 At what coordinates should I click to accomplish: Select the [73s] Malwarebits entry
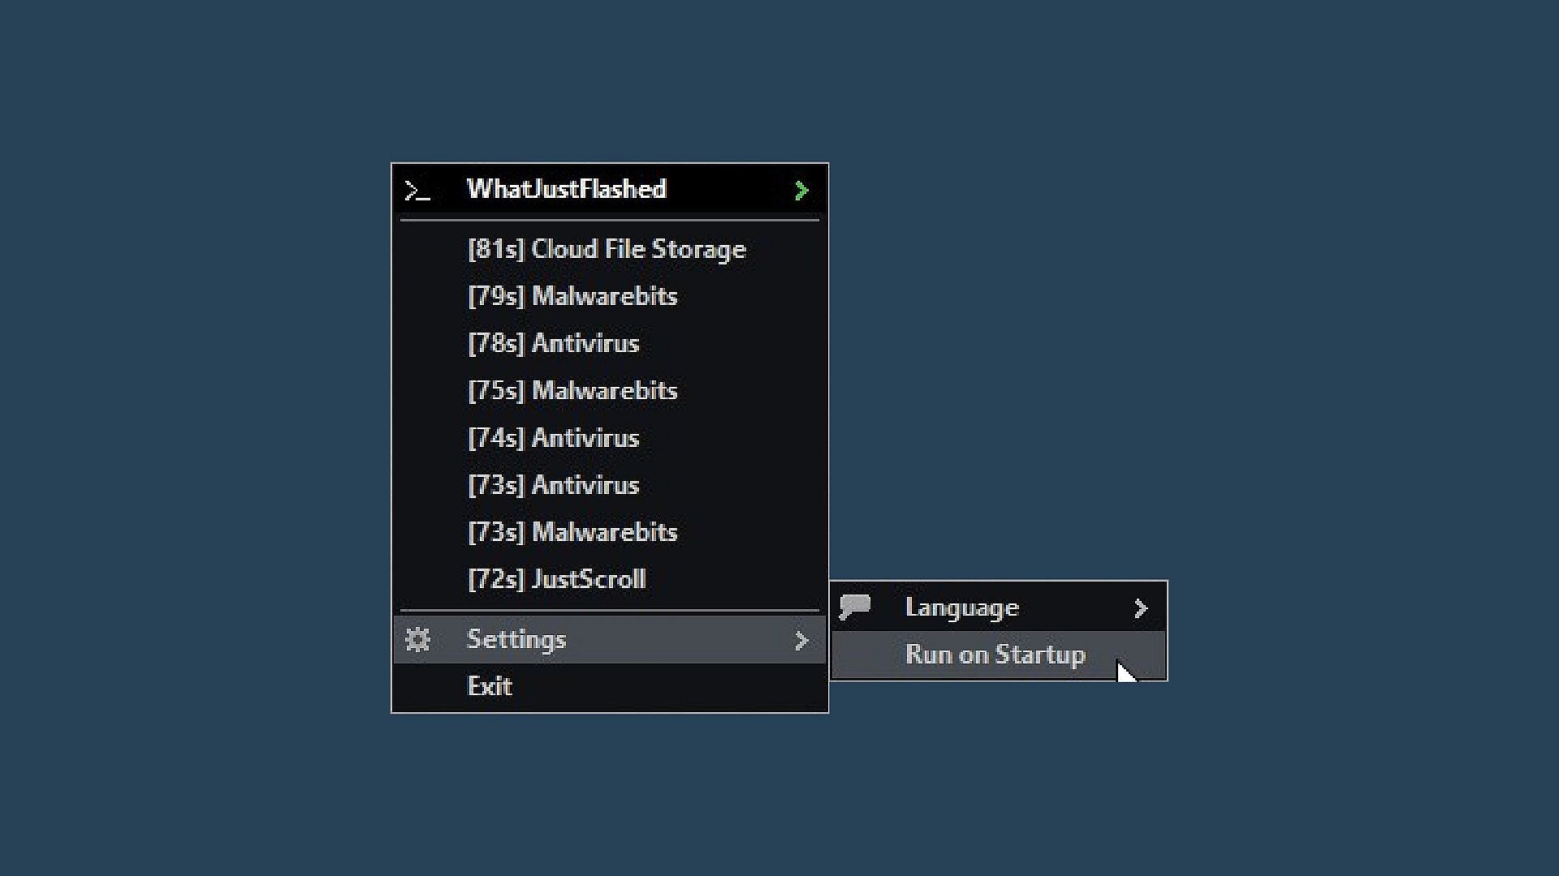pyautogui.click(x=610, y=532)
